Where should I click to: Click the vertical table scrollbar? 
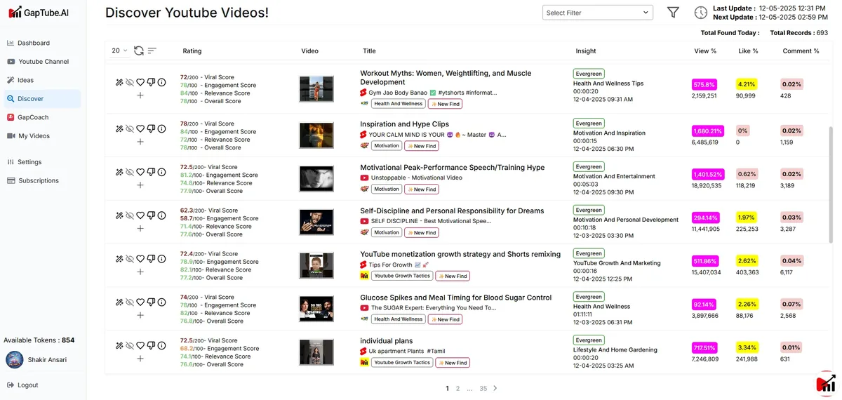pos(831,185)
